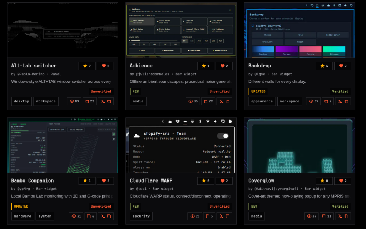Open the Bambu Companion title

(x=33, y=180)
